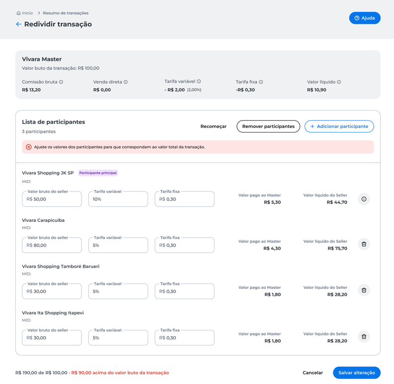Delete the Vivara Ita Shopping Itapevi participant
This screenshot has height=384, width=394.
pyautogui.click(x=364, y=337)
